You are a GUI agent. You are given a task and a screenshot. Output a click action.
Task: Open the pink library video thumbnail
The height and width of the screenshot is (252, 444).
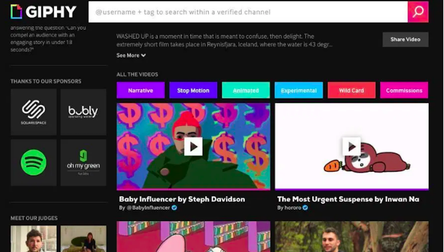pos(193,236)
